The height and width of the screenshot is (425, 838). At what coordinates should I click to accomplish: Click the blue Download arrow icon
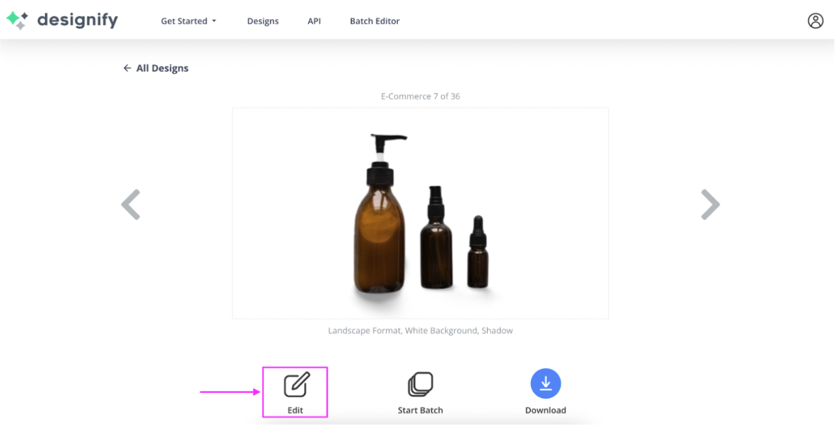(545, 383)
